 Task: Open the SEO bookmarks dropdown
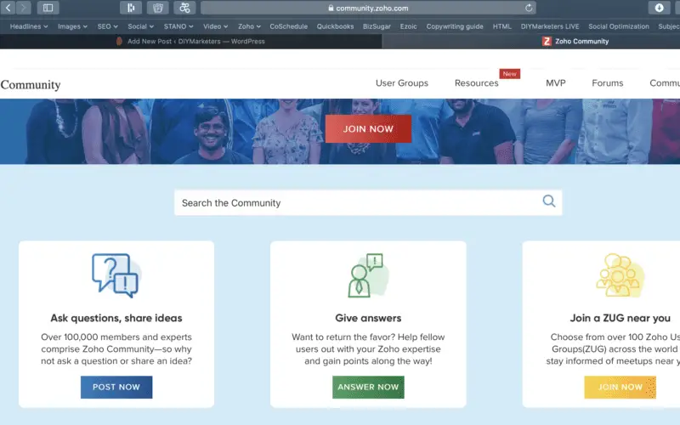[x=108, y=26]
